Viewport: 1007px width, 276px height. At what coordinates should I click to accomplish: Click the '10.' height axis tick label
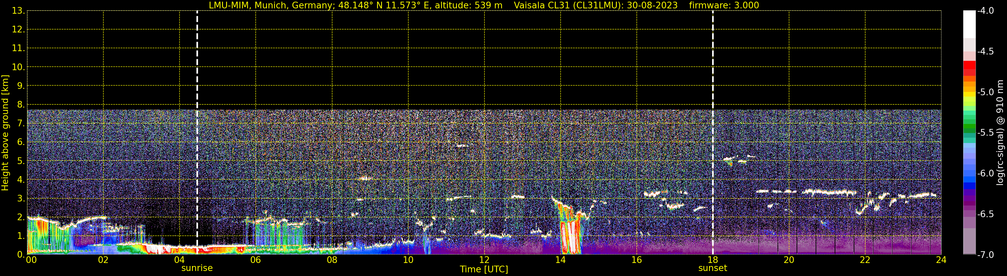pos(18,67)
